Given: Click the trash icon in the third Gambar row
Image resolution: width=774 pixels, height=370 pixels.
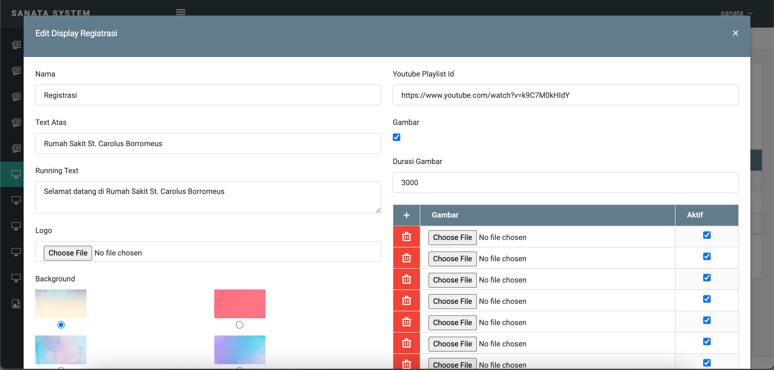Looking at the screenshot, I should [x=406, y=279].
